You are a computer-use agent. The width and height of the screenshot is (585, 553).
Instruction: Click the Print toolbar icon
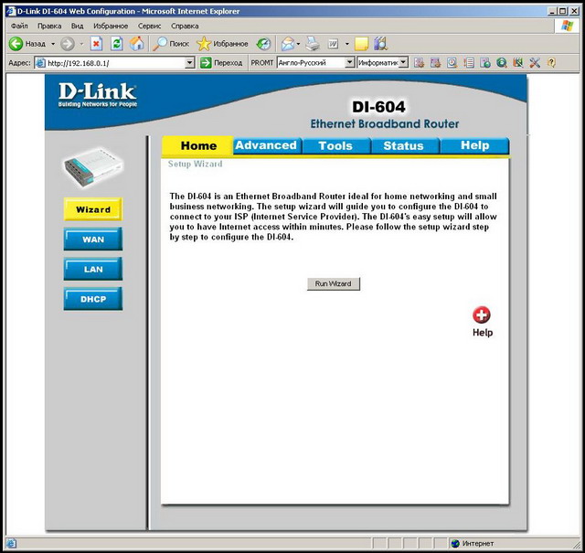(x=313, y=43)
